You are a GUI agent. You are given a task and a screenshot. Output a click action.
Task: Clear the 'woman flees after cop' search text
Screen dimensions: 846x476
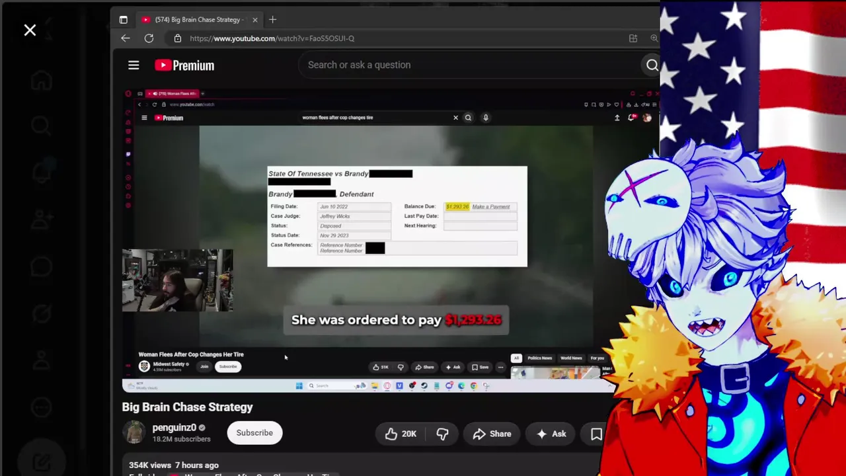tap(455, 118)
